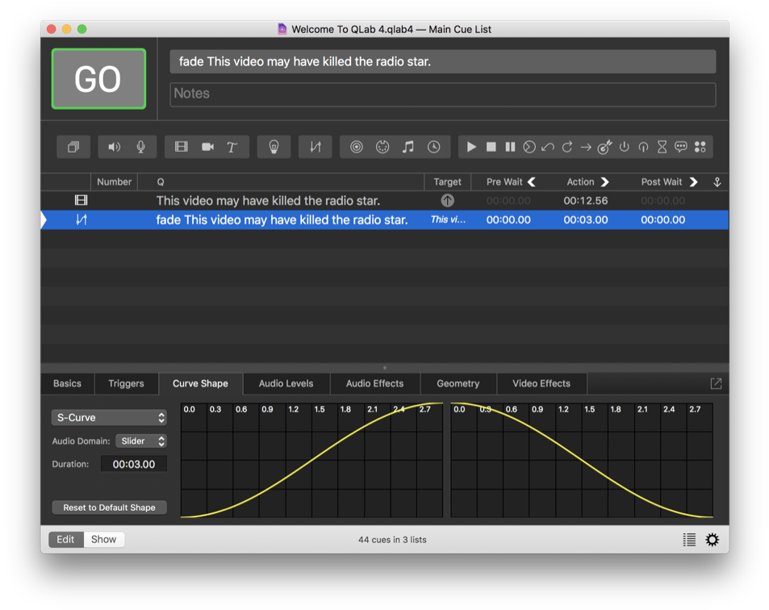769x610 pixels.
Task: Click Reset to Default Shape
Action: (x=109, y=507)
